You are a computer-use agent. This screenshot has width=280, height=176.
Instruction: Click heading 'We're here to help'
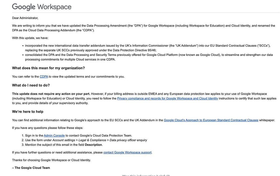[x=28, y=112]
